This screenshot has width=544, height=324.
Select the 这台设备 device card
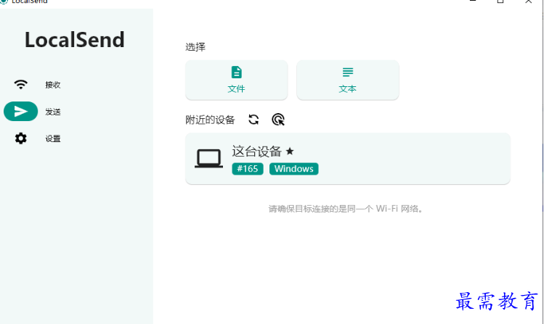(348, 159)
